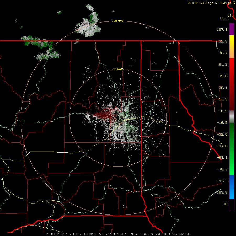This screenshot has height=236, width=236.
Task: Click the [KT] units label
Action: (x=224, y=18)
